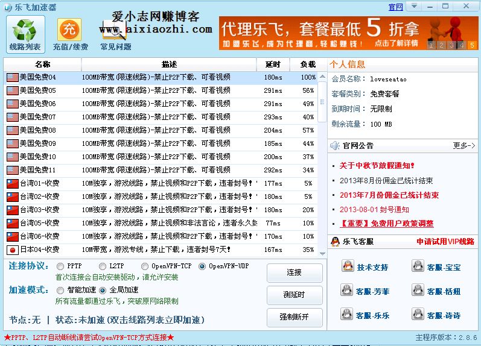Click the US flag of 美国免费04
The image size is (481, 346).
pos(13,77)
